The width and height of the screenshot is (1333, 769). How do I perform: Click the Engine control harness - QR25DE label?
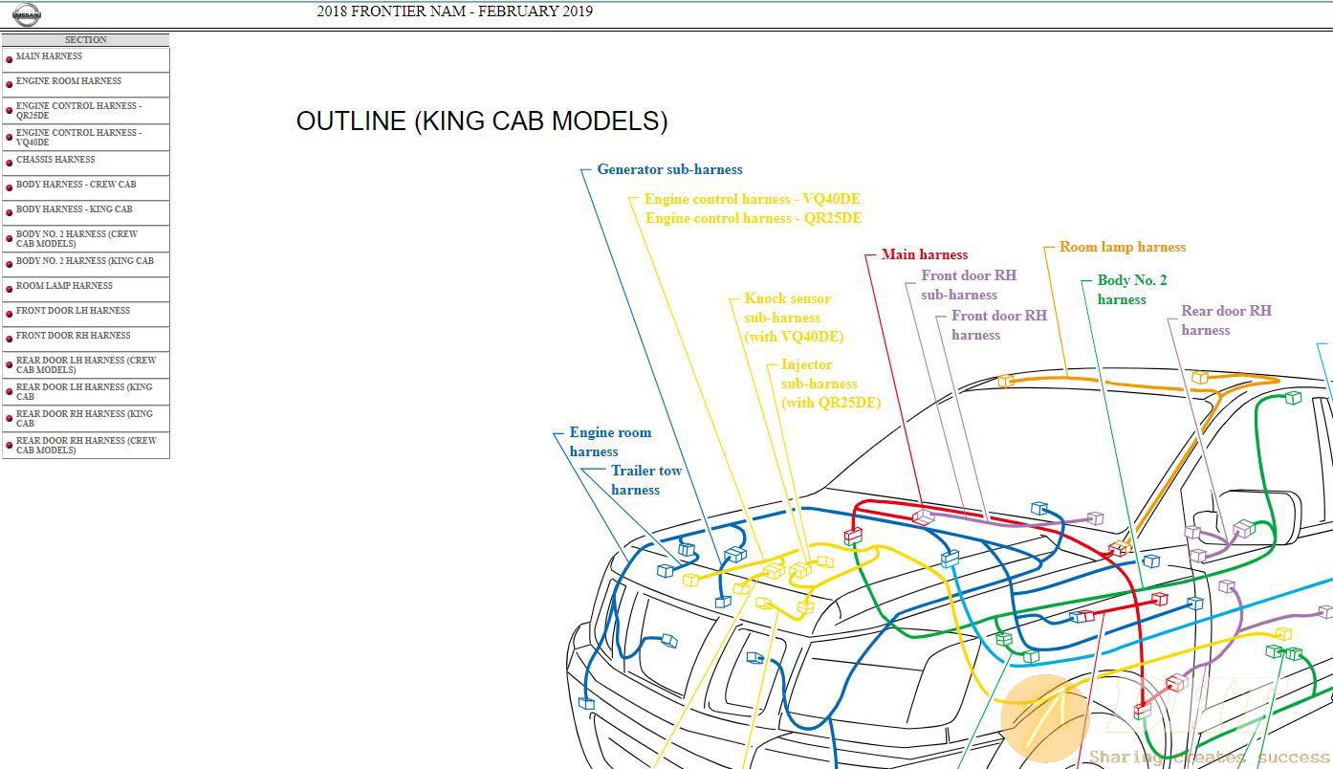(x=754, y=218)
